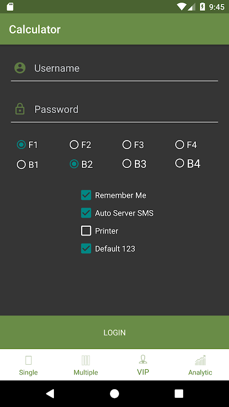Screen dimensions: 229x407
Task: Open the Analytic chart icon
Action: pos(200,360)
